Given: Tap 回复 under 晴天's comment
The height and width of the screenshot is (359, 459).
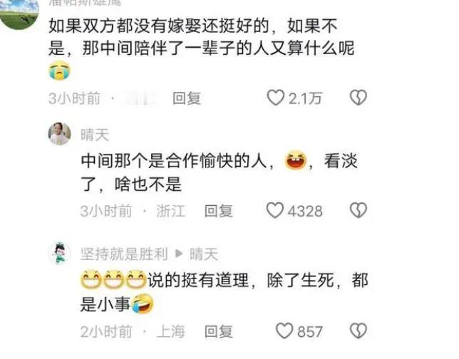Looking at the screenshot, I should click(219, 211).
